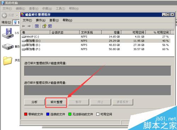The image size is (177, 130).
Task: Click 30.57 GB free space value
Action: (139, 49)
